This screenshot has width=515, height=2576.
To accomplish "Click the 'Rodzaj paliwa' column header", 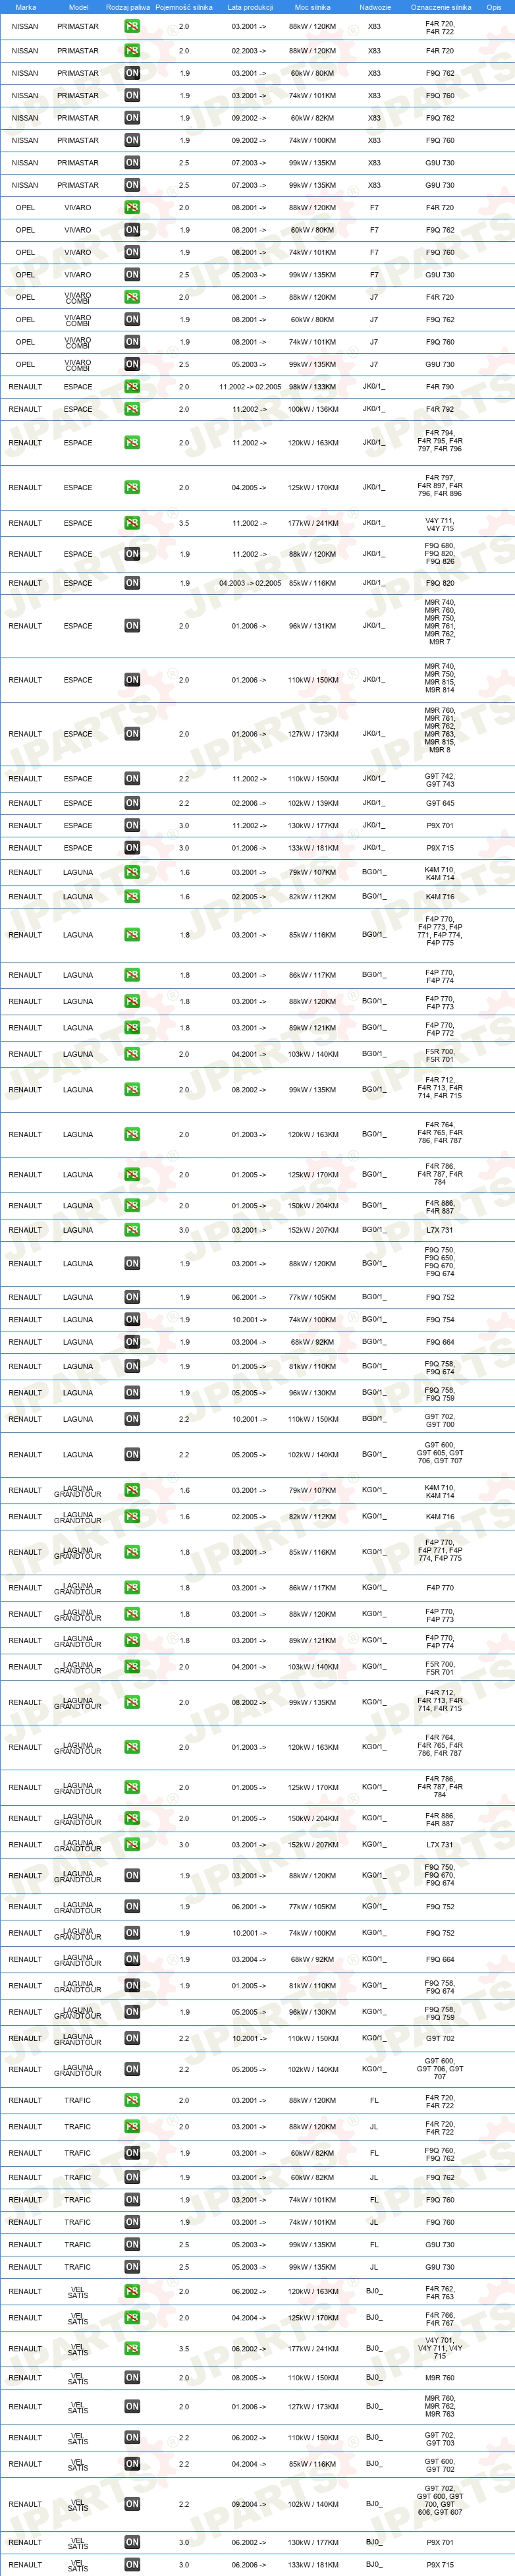I will click(x=128, y=7).
